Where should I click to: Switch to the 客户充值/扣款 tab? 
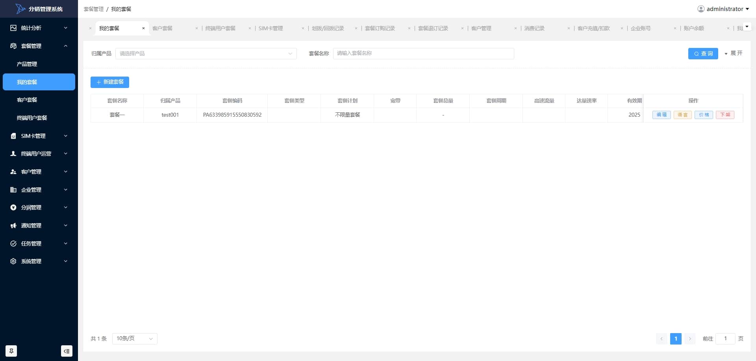(594, 28)
